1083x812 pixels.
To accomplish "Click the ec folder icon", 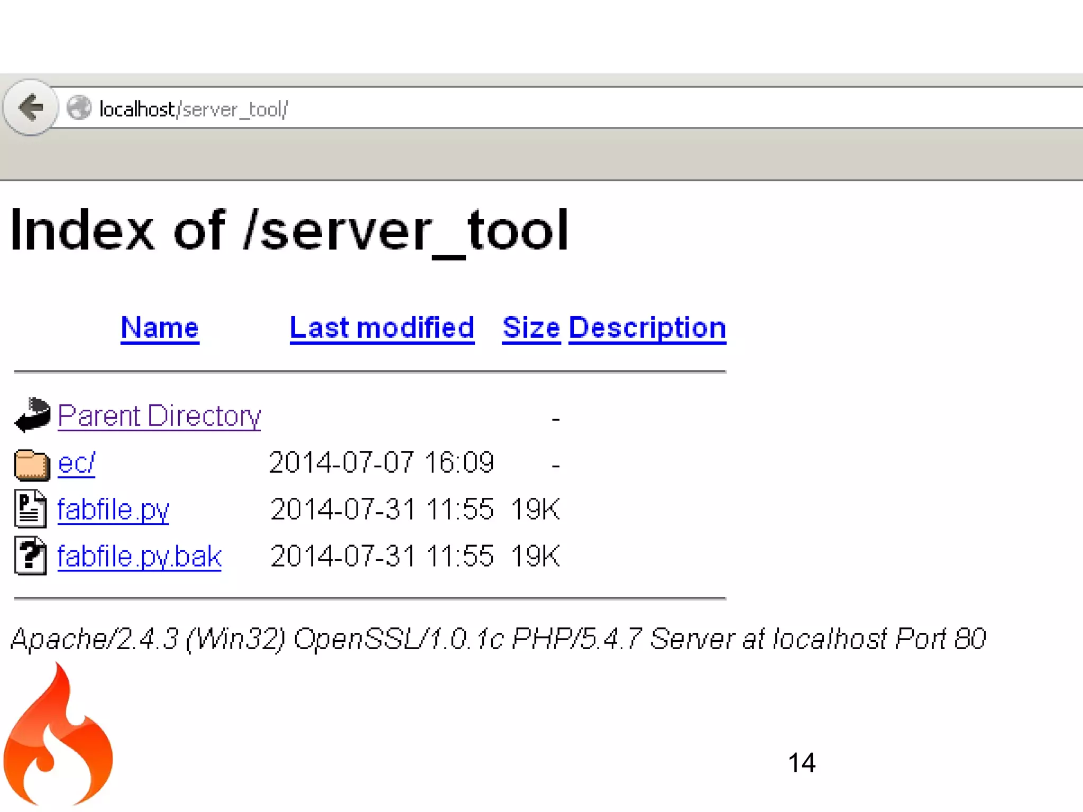I will [x=32, y=464].
